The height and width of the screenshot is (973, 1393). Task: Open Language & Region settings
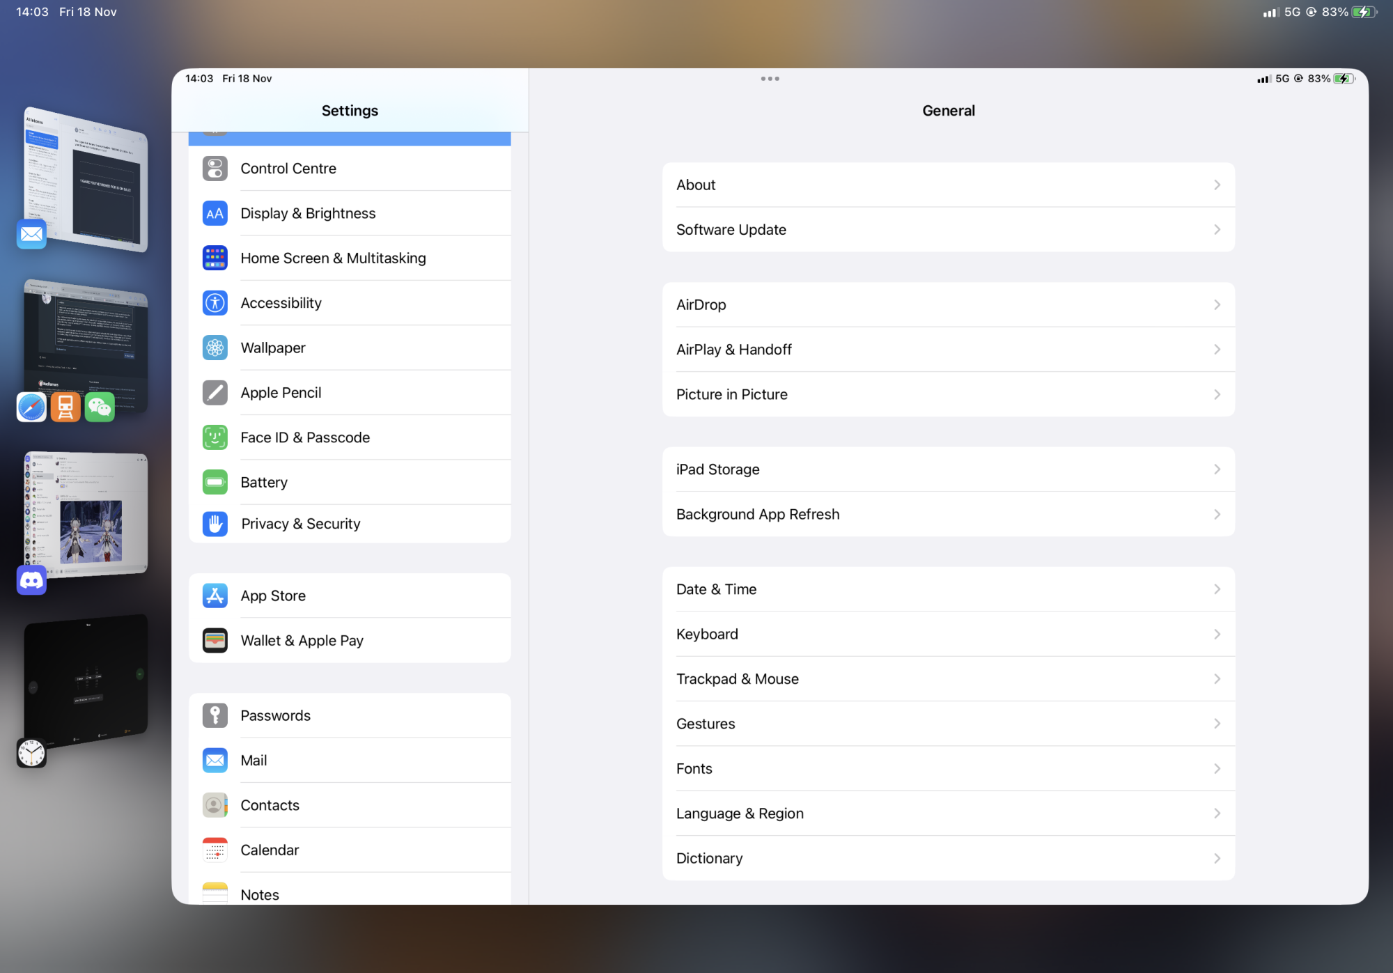pos(948,814)
